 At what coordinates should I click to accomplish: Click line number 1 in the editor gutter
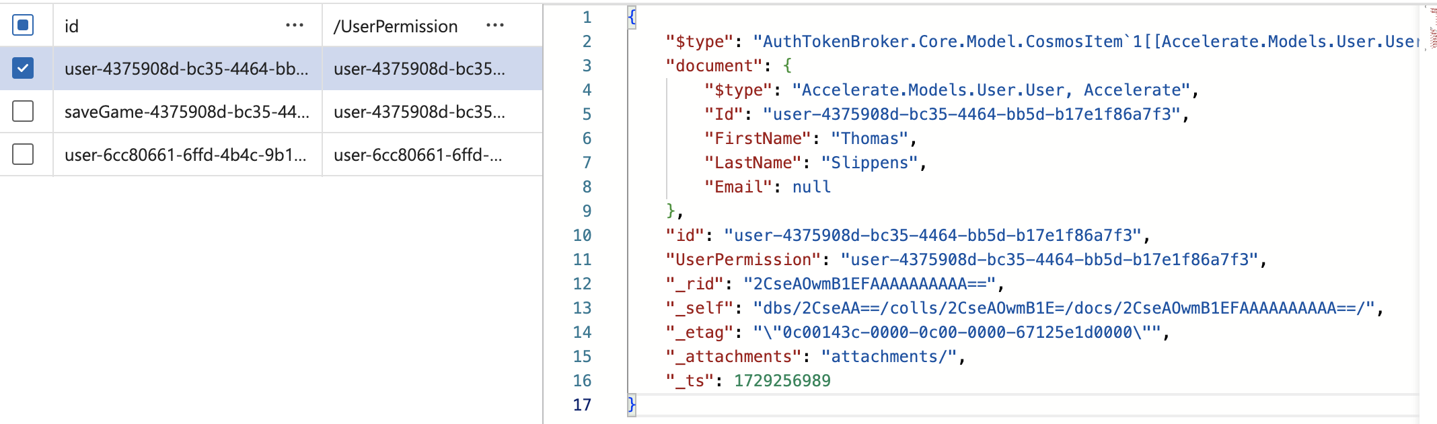(x=587, y=17)
